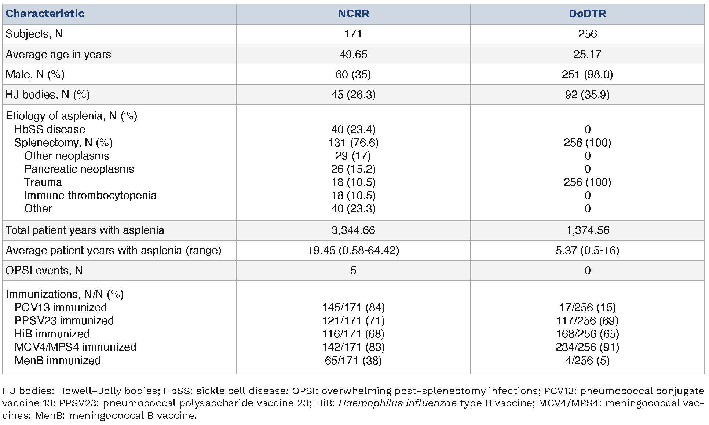Click the Immunizations, N/N (%) heading
This screenshot has height=425, width=709.
tap(65, 294)
